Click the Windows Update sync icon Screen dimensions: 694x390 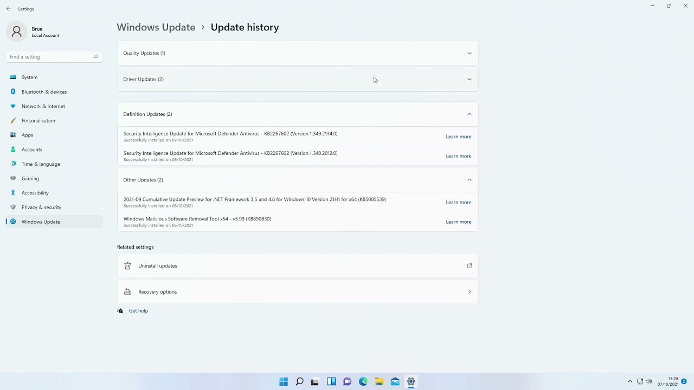click(x=13, y=222)
